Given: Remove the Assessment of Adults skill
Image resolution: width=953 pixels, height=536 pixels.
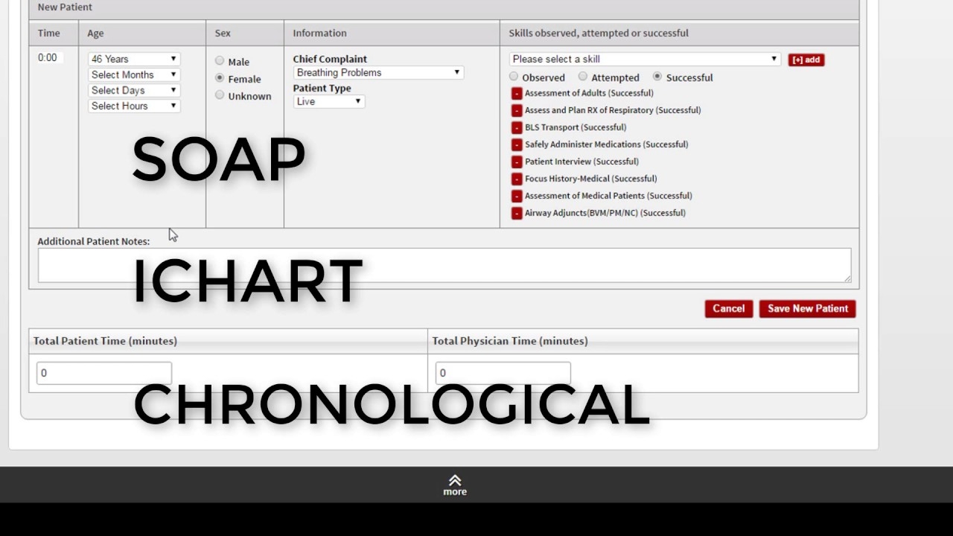Looking at the screenshot, I should click(517, 93).
